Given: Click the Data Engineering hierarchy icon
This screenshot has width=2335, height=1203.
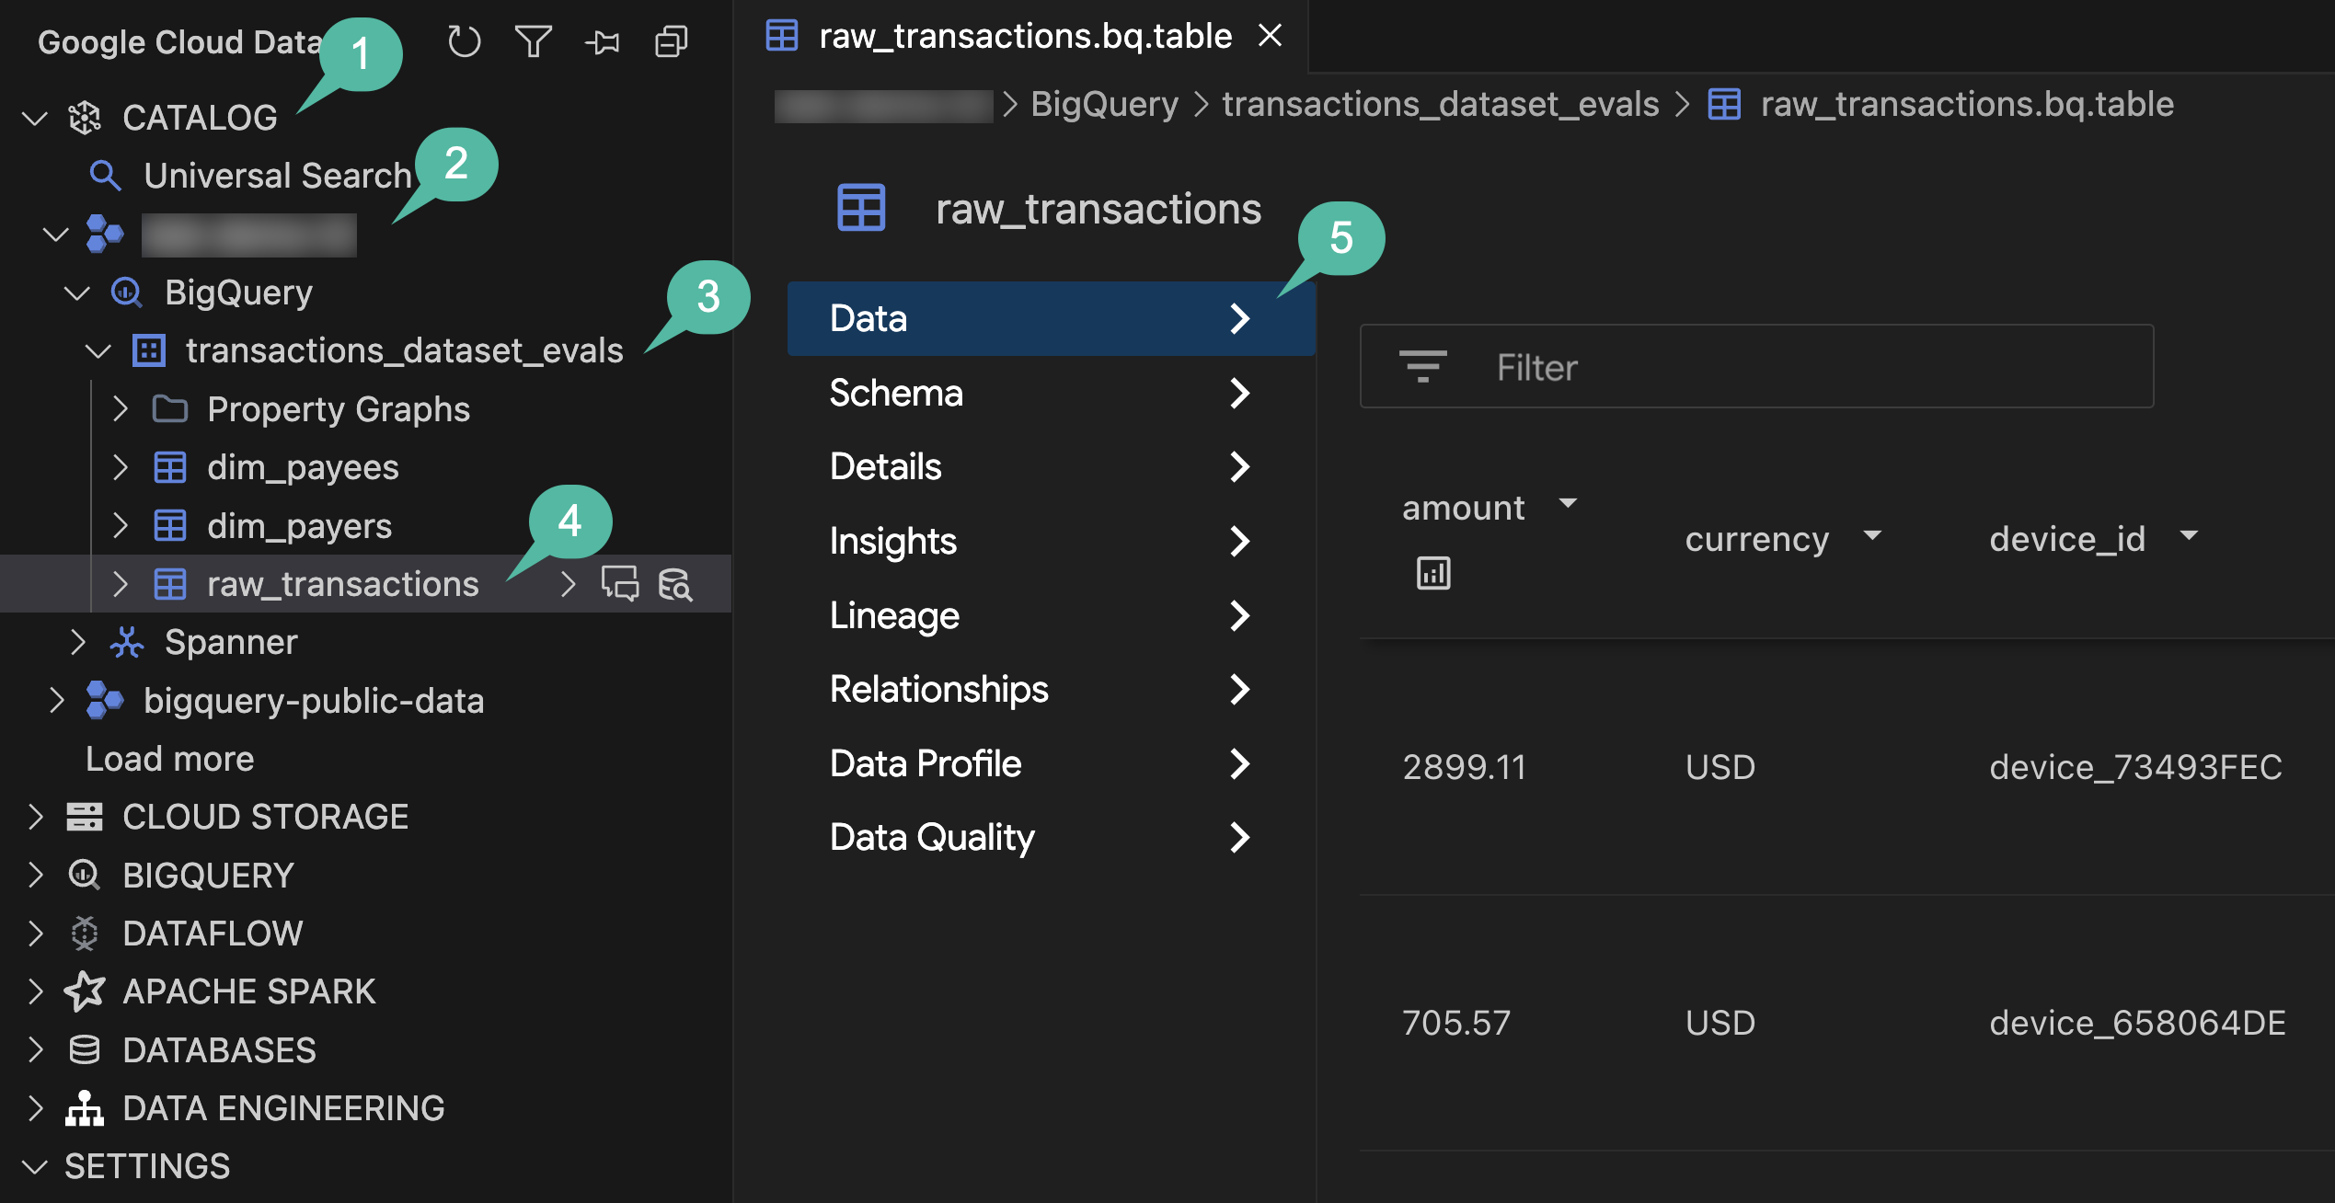Looking at the screenshot, I should 84,1108.
